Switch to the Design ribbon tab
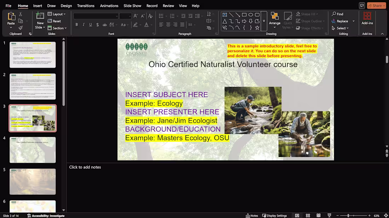The height and width of the screenshot is (218, 389). point(66,6)
